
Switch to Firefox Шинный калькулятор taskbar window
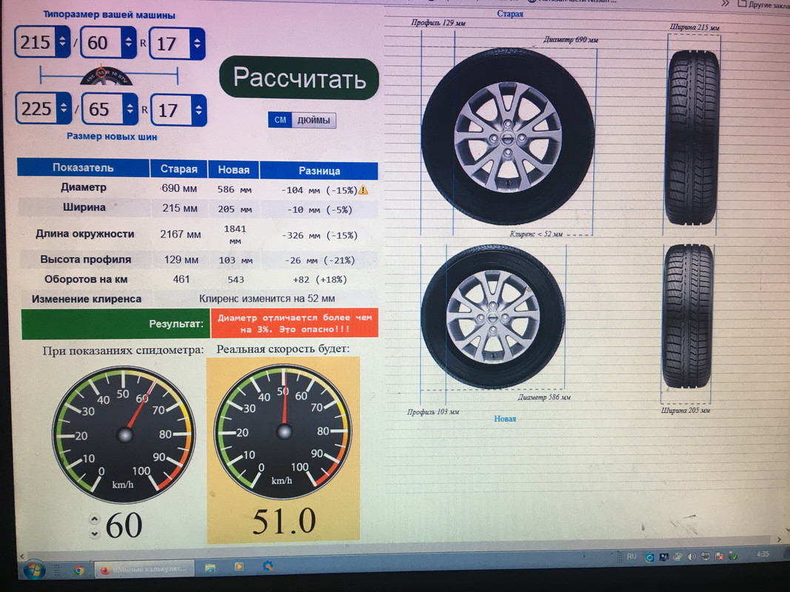click(x=144, y=569)
